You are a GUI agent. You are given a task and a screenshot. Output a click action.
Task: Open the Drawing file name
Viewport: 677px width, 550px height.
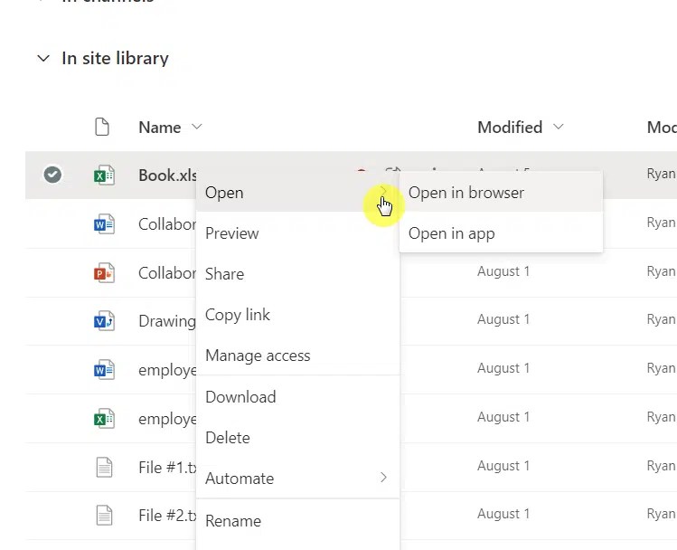(x=167, y=321)
